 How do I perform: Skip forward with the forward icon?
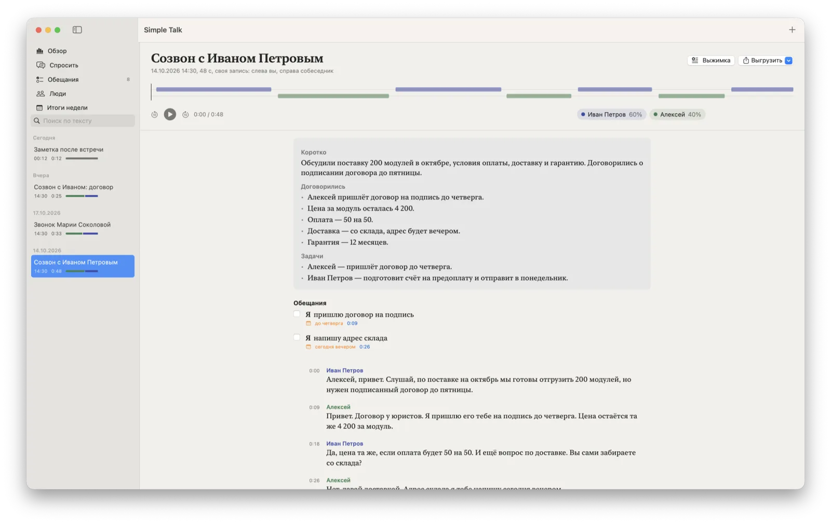185,114
